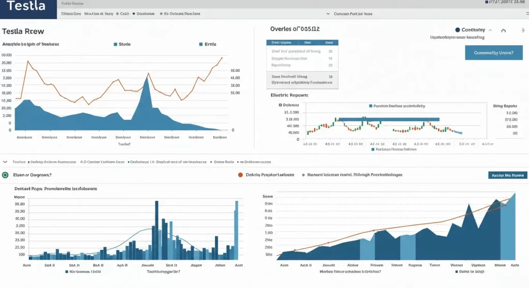Viewport: 529px width, 288px height.
Task: Click the 'Ocenamal by Urcara?' button
Action: pos(493,53)
